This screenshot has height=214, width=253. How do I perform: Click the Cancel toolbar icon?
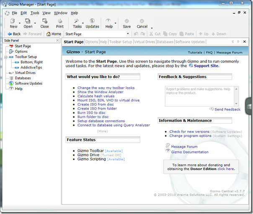pos(142,21)
